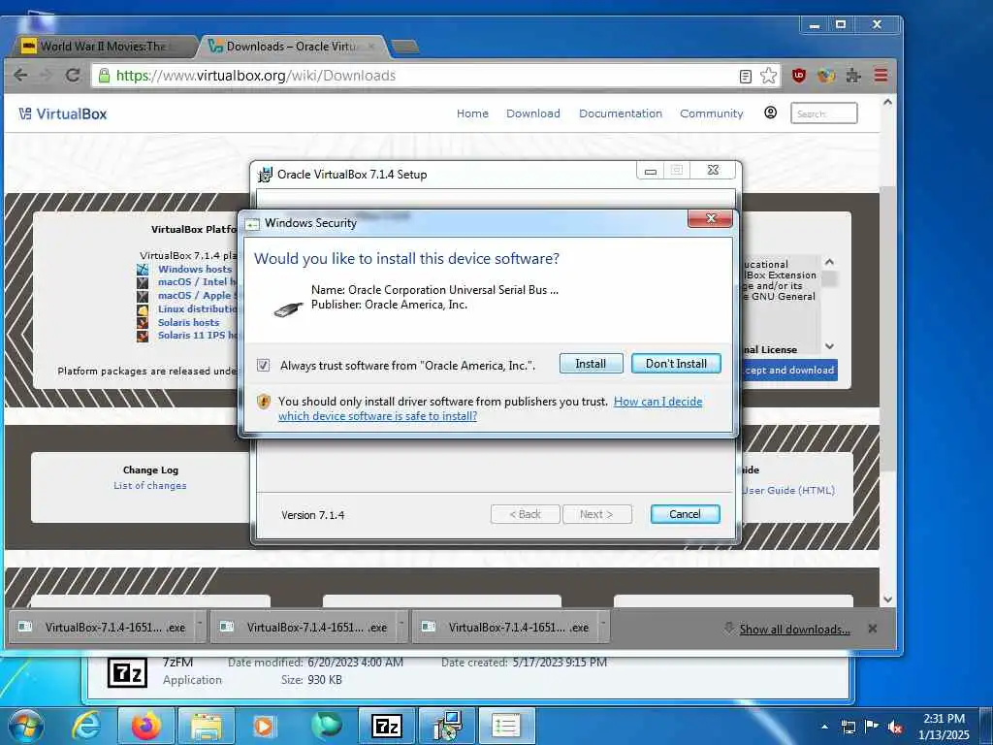Viewport: 993px width, 745px height.
Task: Close the Windows Security dialog
Action: click(711, 218)
